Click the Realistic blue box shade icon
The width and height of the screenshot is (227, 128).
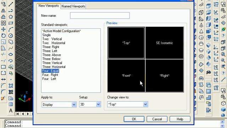[x=223, y=110]
